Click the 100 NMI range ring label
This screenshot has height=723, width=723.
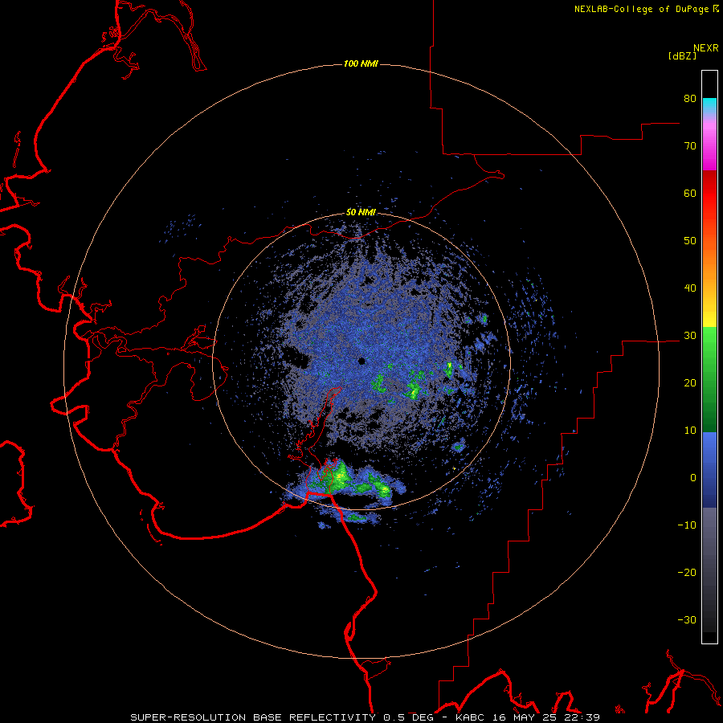pyautogui.click(x=361, y=63)
